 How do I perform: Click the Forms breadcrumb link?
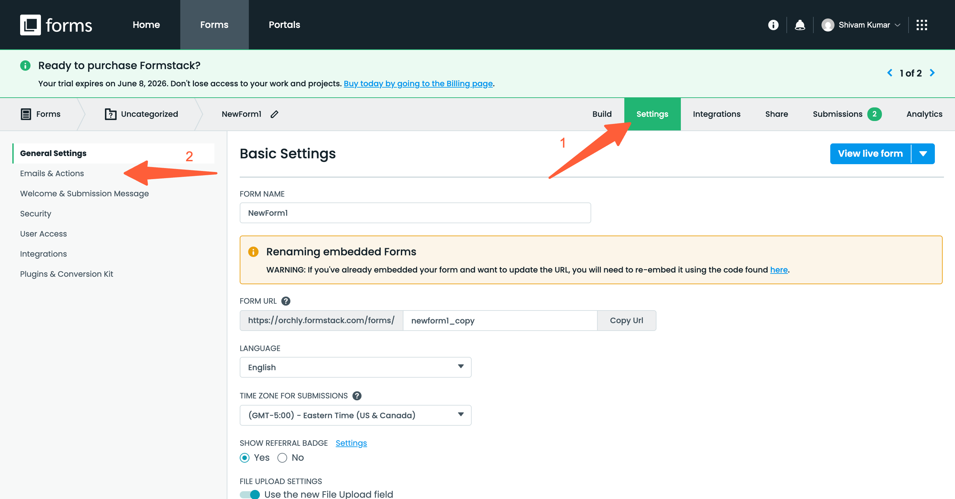48,114
